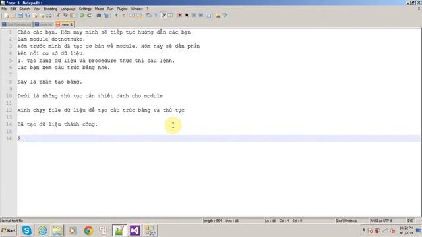Open the Replace dialog from the toolbar
Screen dimensions: 422x237
[x=106, y=15]
